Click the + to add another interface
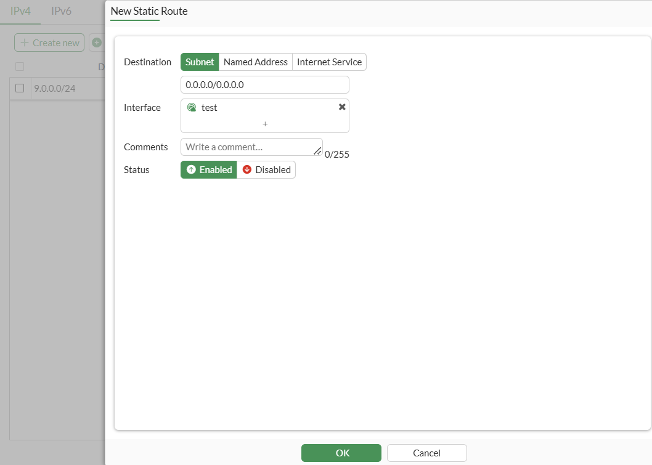Screen dimensions: 652x465 pyautogui.click(x=265, y=124)
